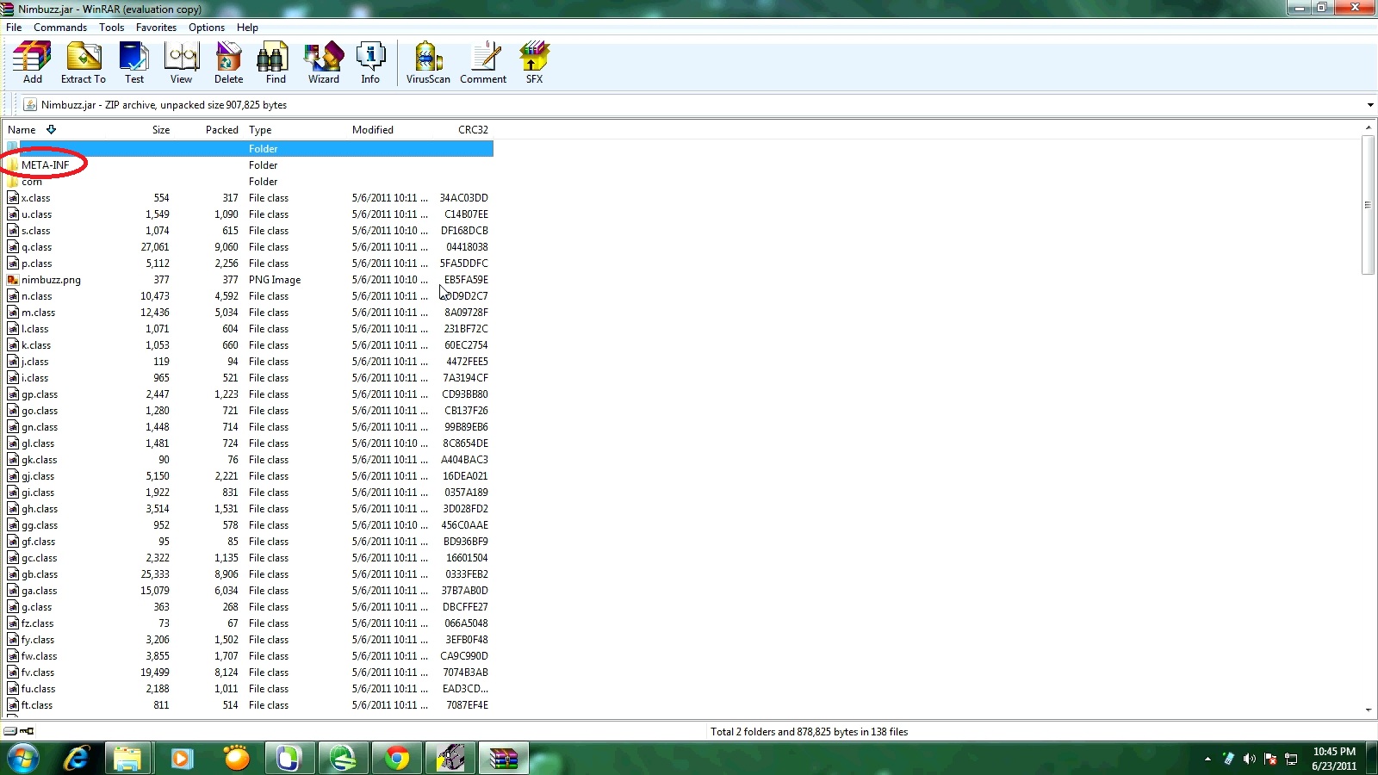Image resolution: width=1378 pixels, height=775 pixels.
Task: Select the gb.class file
Action: pos(40,574)
